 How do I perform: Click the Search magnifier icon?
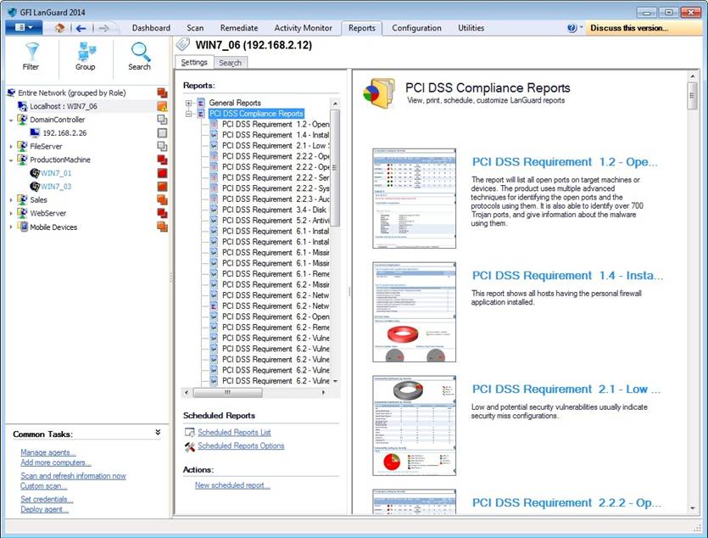(x=141, y=52)
